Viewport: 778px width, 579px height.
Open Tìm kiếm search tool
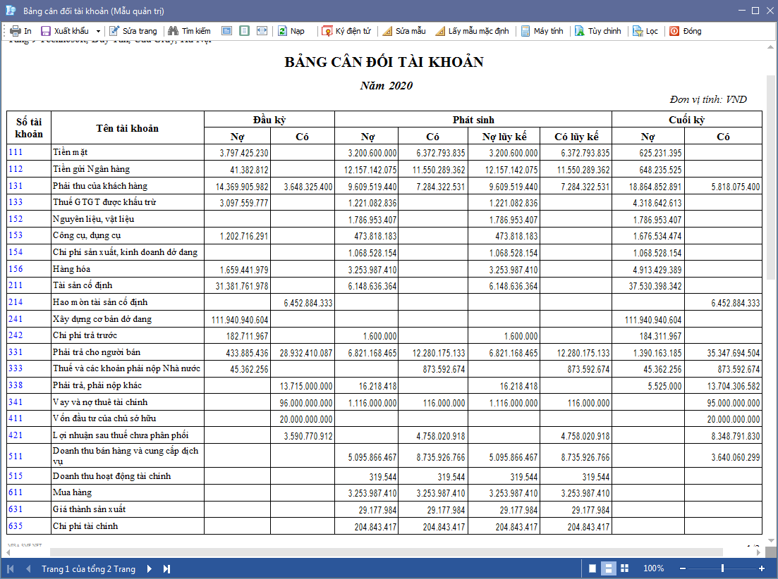pyautogui.click(x=189, y=31)
